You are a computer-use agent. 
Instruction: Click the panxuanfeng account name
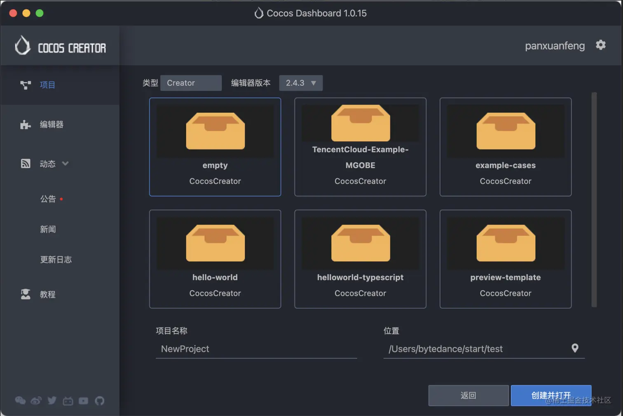click(x=555, y=46)
